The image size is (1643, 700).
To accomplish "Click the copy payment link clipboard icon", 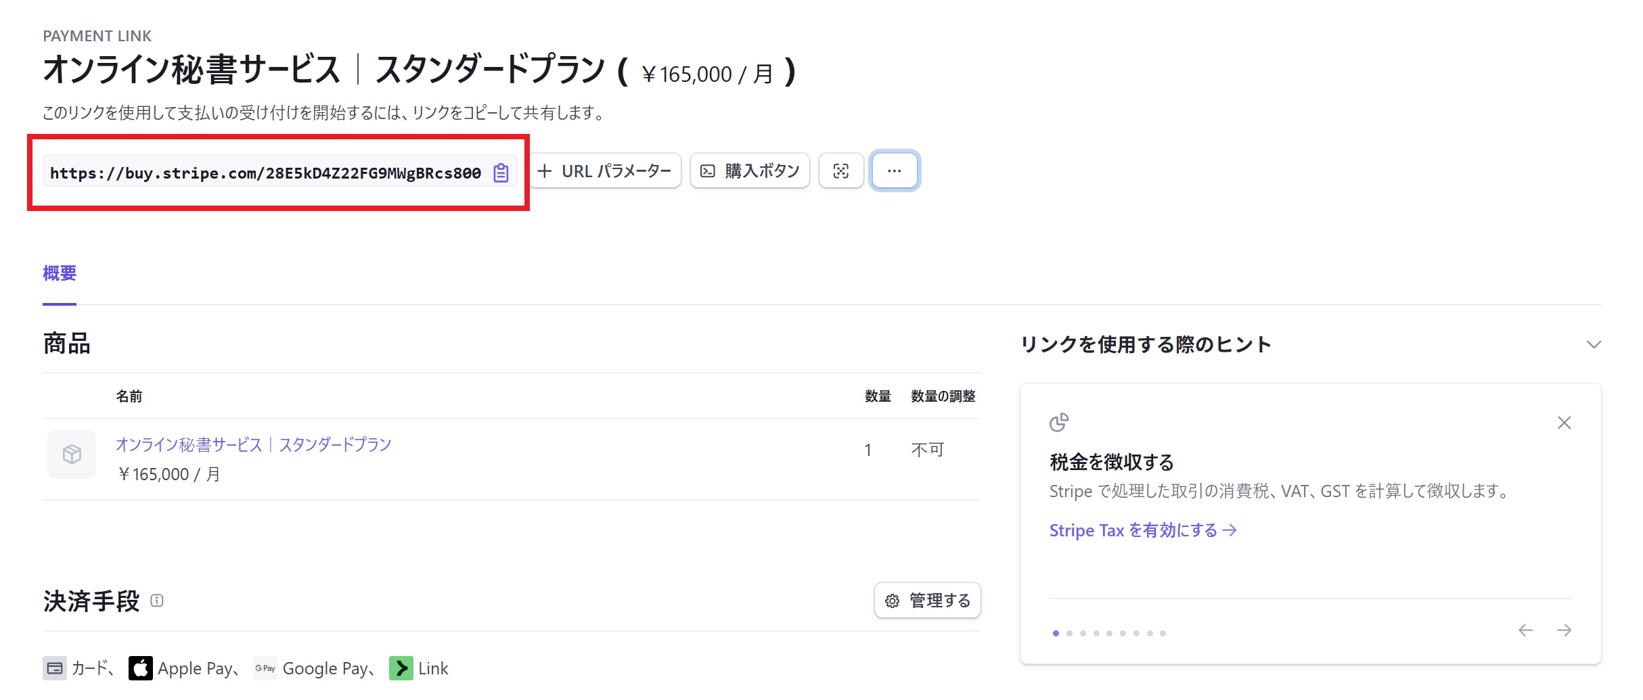I will pos(501,172).
